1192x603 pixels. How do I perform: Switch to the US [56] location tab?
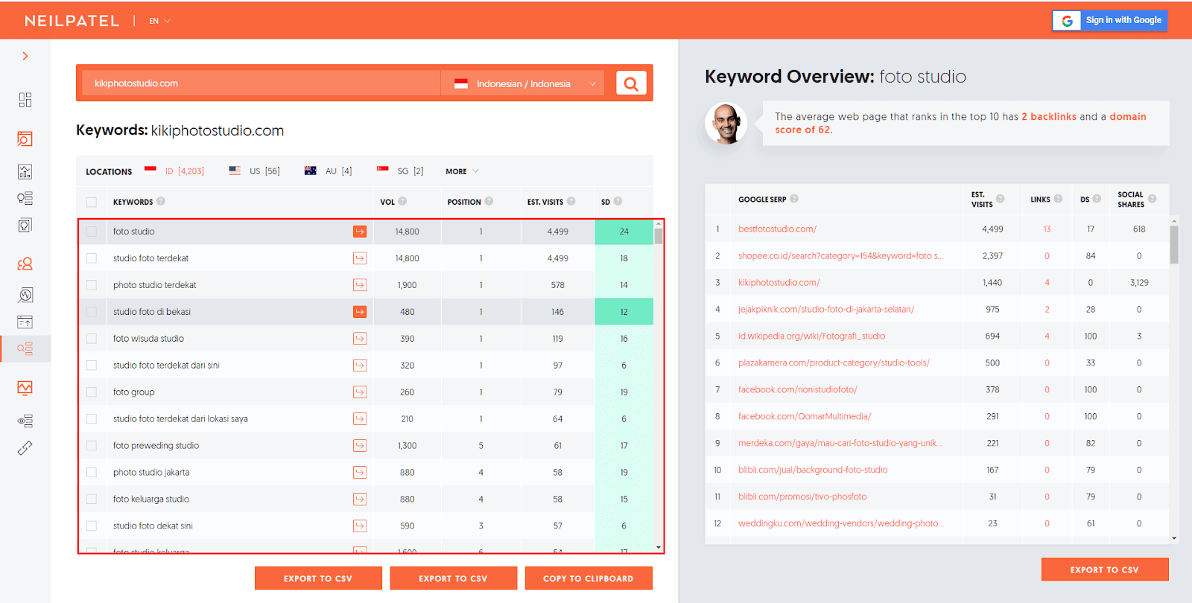point(255,171)
